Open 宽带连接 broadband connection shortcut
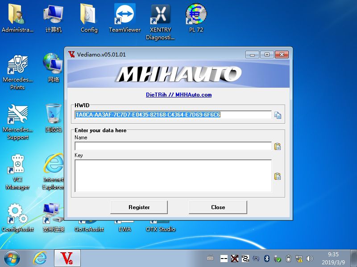The image size is (357, 267). pos(53,218)
